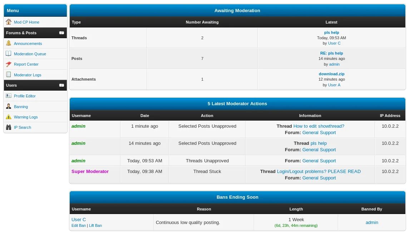Collapse the Forums & Posts menu section

point(62,33)
